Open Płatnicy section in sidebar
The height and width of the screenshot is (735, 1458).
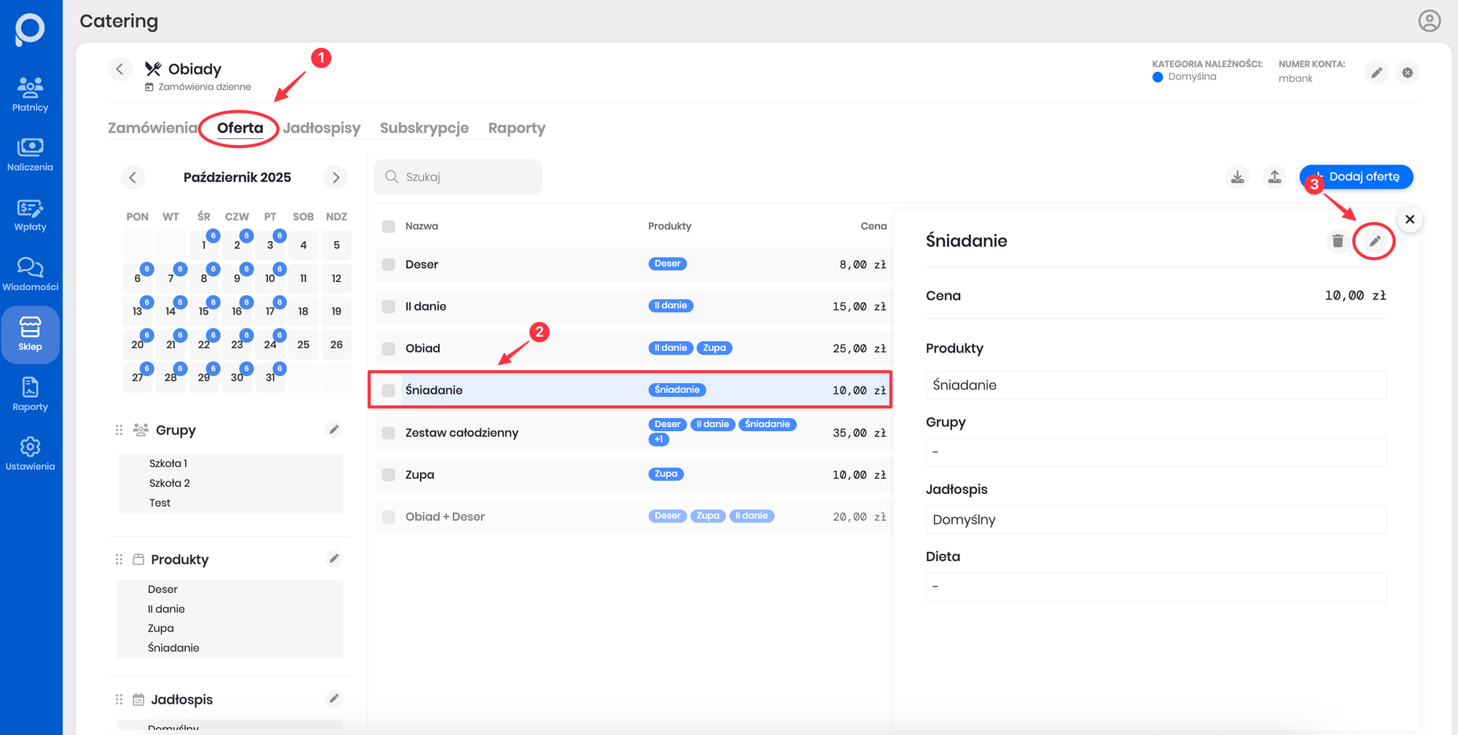click(x=30, y=95)
